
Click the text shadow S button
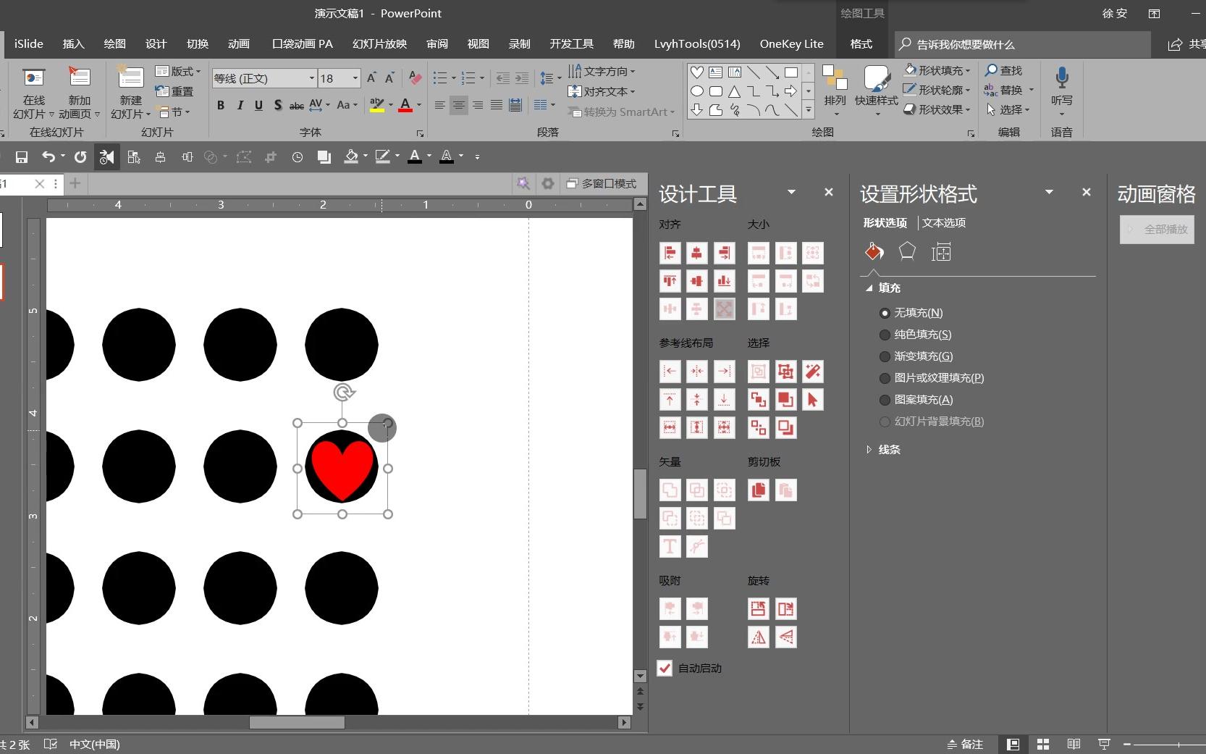point(278,105)
